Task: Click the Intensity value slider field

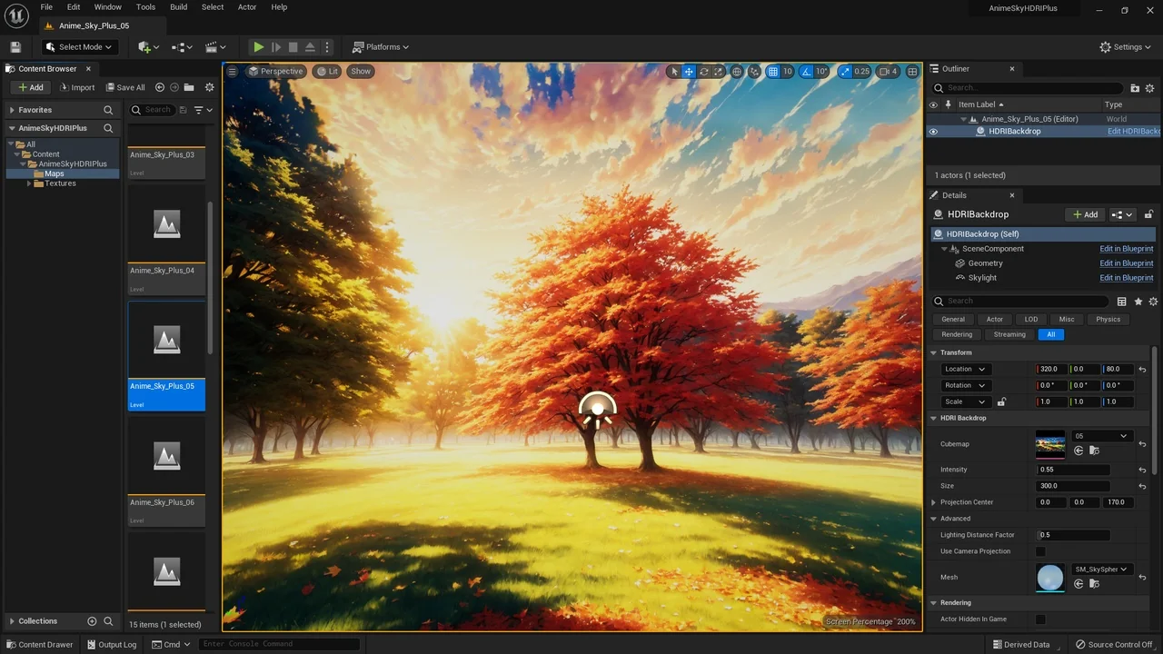Action: [1073, 470]
